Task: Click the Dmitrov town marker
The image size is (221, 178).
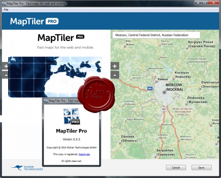Action: tap(160, 46)
